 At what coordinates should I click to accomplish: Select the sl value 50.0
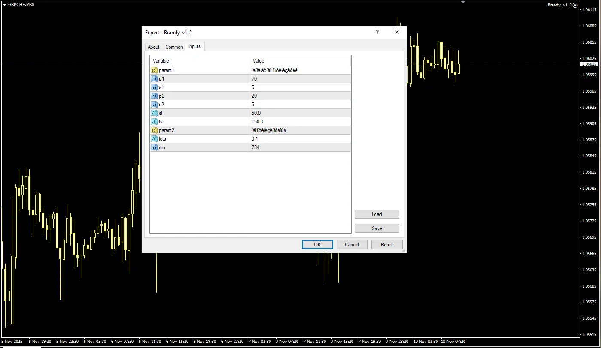pos(256,113)
